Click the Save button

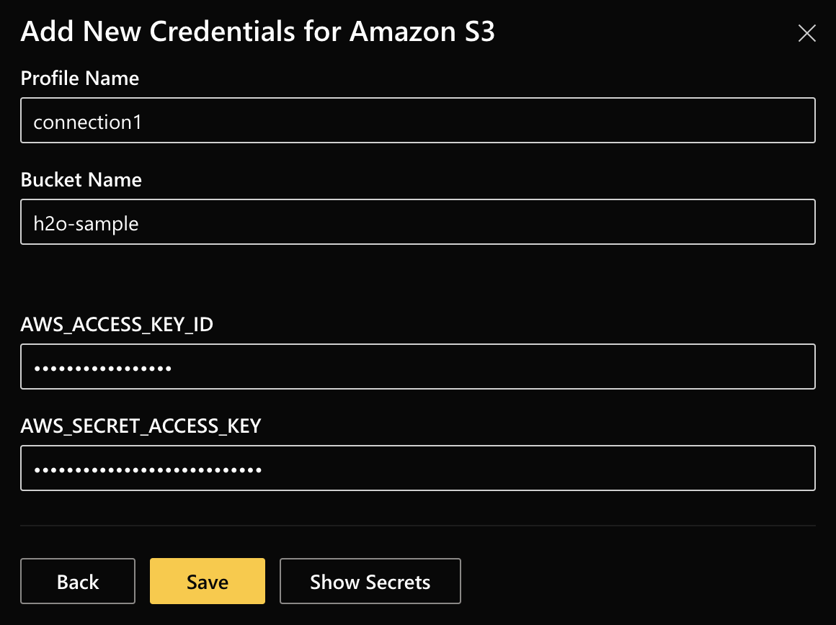pos(208,581)
